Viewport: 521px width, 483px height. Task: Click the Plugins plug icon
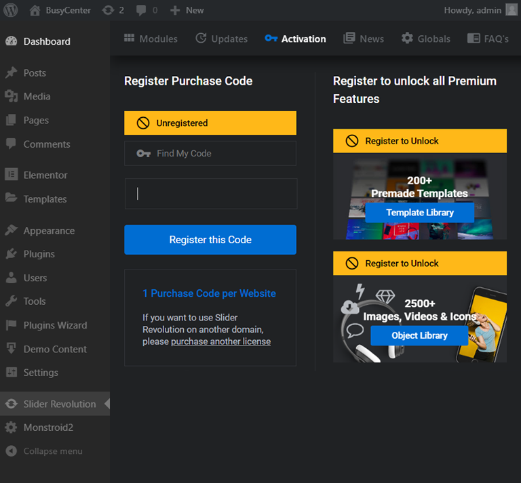coord(12,254)
